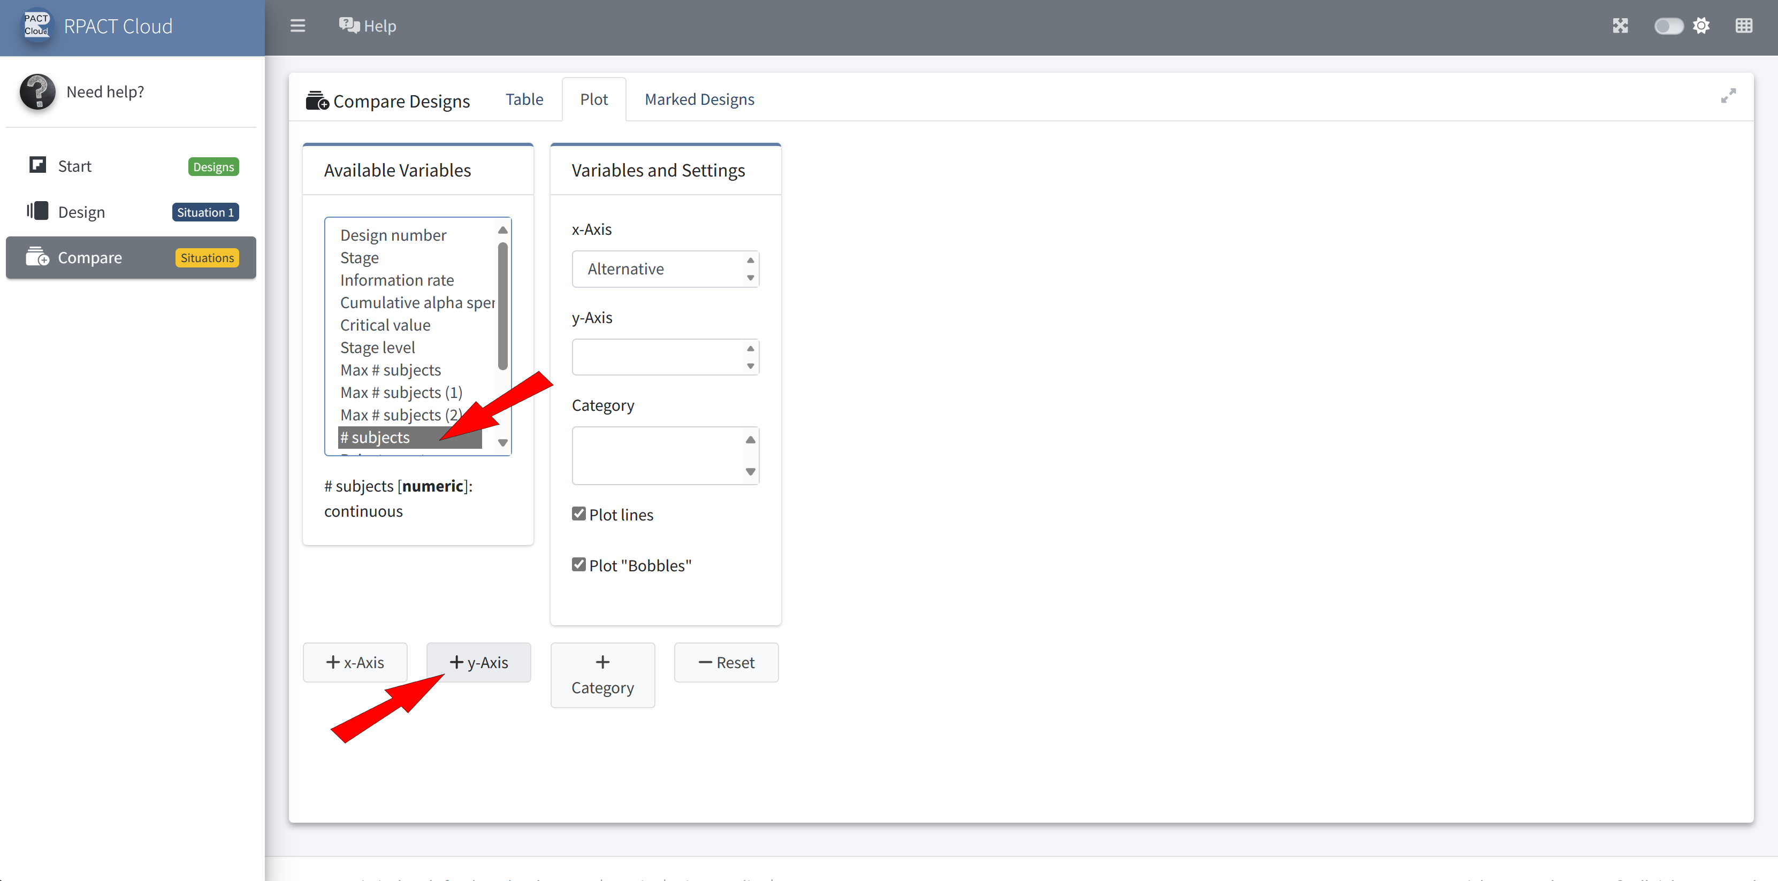The width and height of the screenshot is (1778, 881).
Task: Open the grid apps icon
Action: click(x=1744, y=26)
